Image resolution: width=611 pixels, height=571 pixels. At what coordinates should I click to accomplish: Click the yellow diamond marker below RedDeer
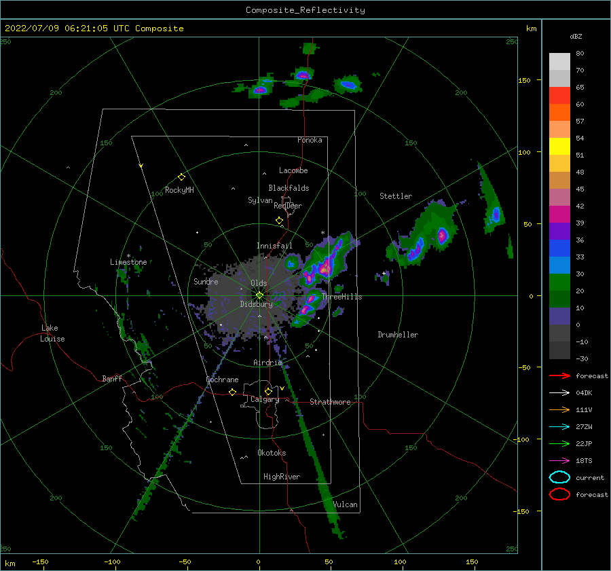point(280,221)
